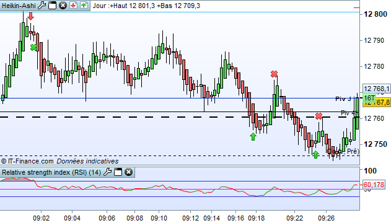Select red X marker on dashed line
The width and height of the screenshot is (391, 223).
(x=319, y=116)
